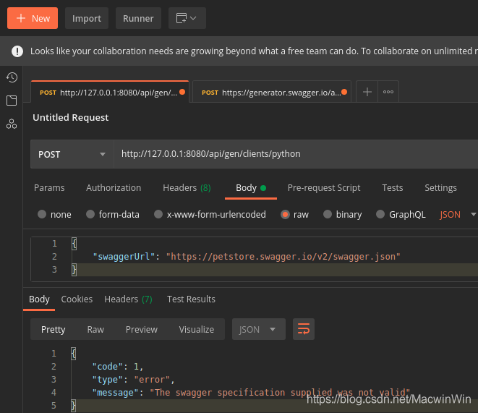
Task: Click the "code": 1 response line
Action: pos(118,367)
